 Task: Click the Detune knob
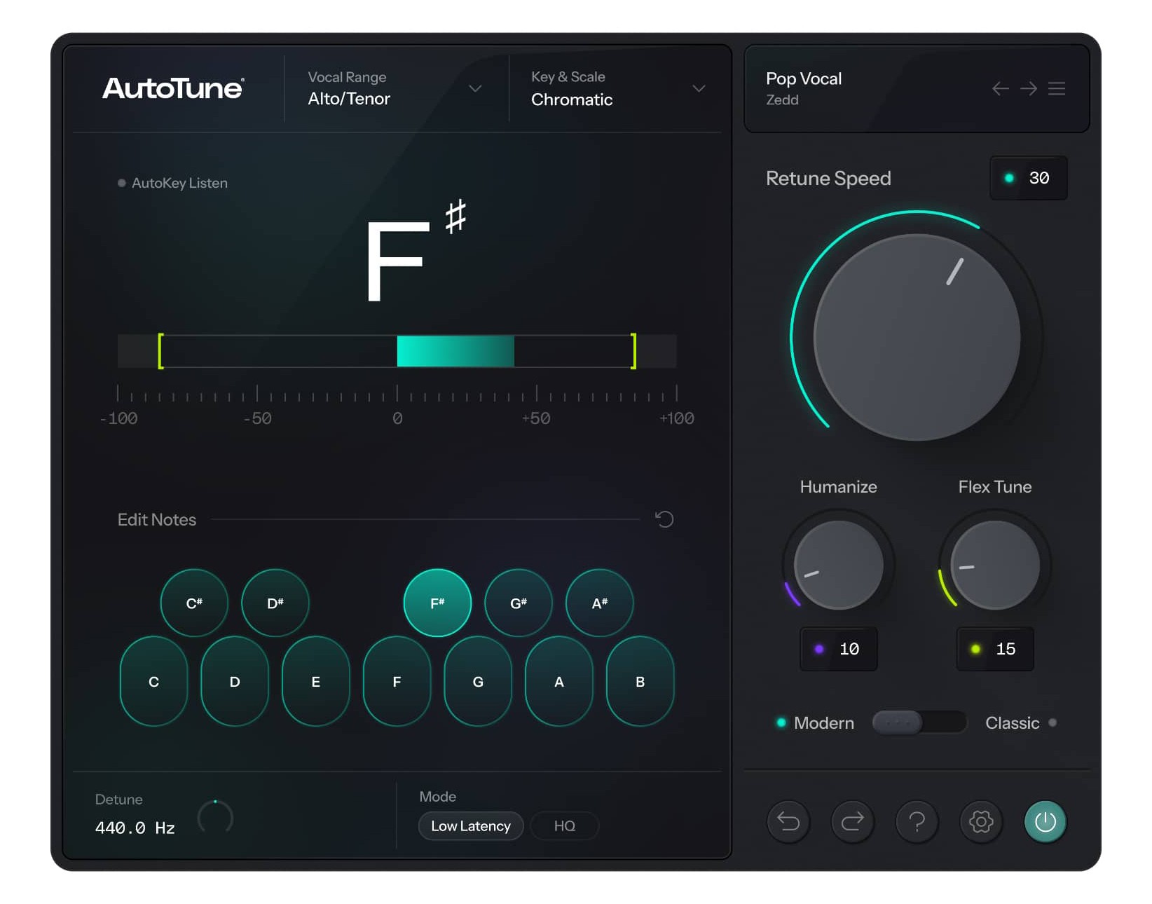[215, 817]
